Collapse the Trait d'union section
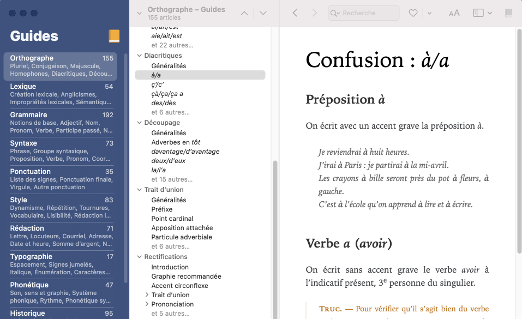The width and height of the screenshot is (522, 319). 140,190
